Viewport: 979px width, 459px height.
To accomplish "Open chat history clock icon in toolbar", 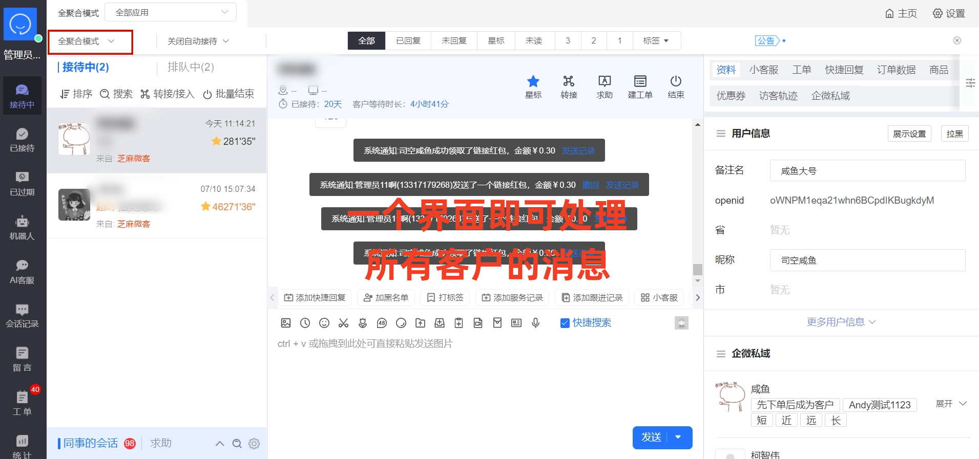I will [305, 323].
